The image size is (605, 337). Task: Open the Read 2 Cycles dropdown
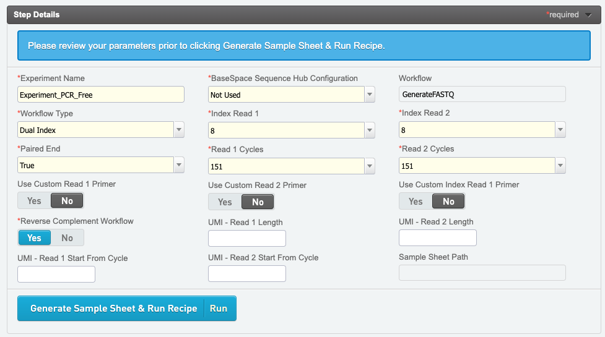pyautogui.click(x=560, y=166)
